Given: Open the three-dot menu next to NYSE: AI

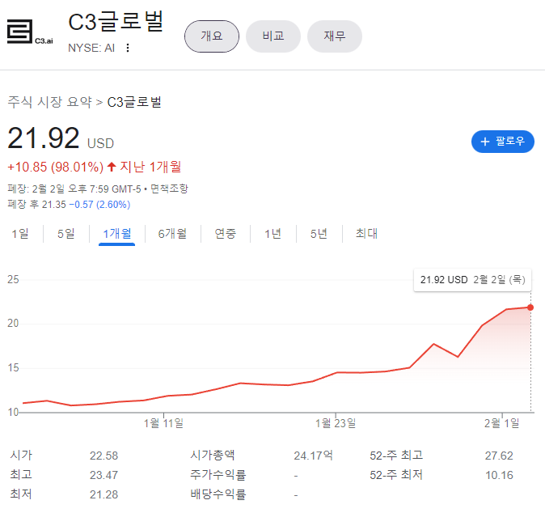Looking at the screenshot, I should click(128, 48).
